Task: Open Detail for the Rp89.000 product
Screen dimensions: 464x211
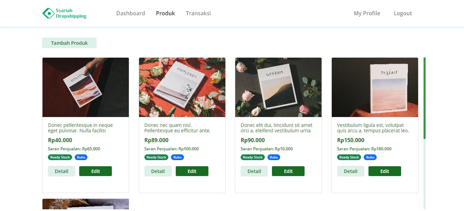Action: pos(158,171)
